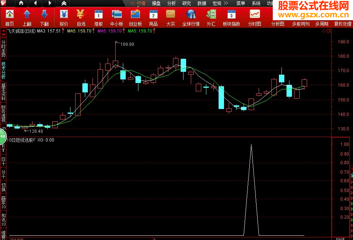Click the 和讯10 sidebar tab
This screenshot has width=353, height=240.
(x=3, y=219)
